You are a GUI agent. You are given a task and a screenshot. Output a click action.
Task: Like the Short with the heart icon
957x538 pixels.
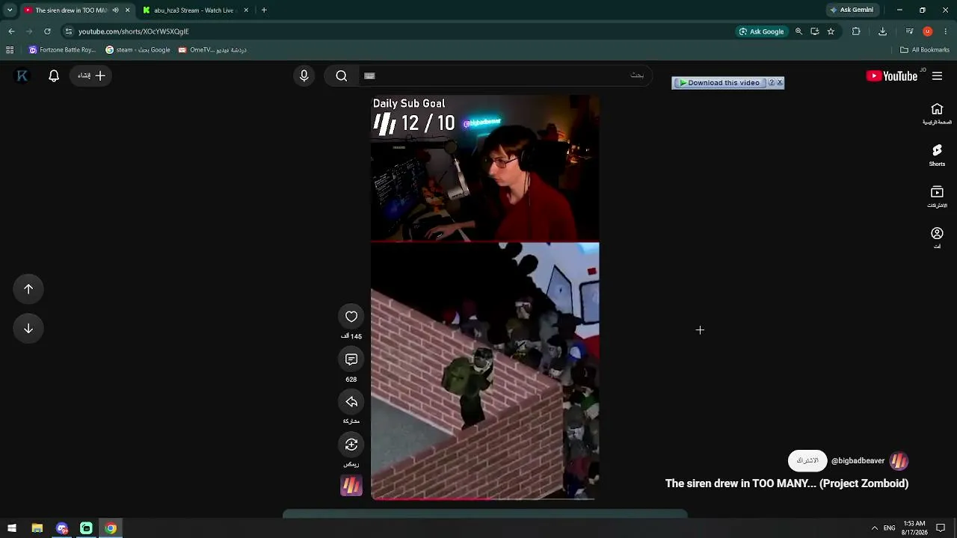coord(351,317)
